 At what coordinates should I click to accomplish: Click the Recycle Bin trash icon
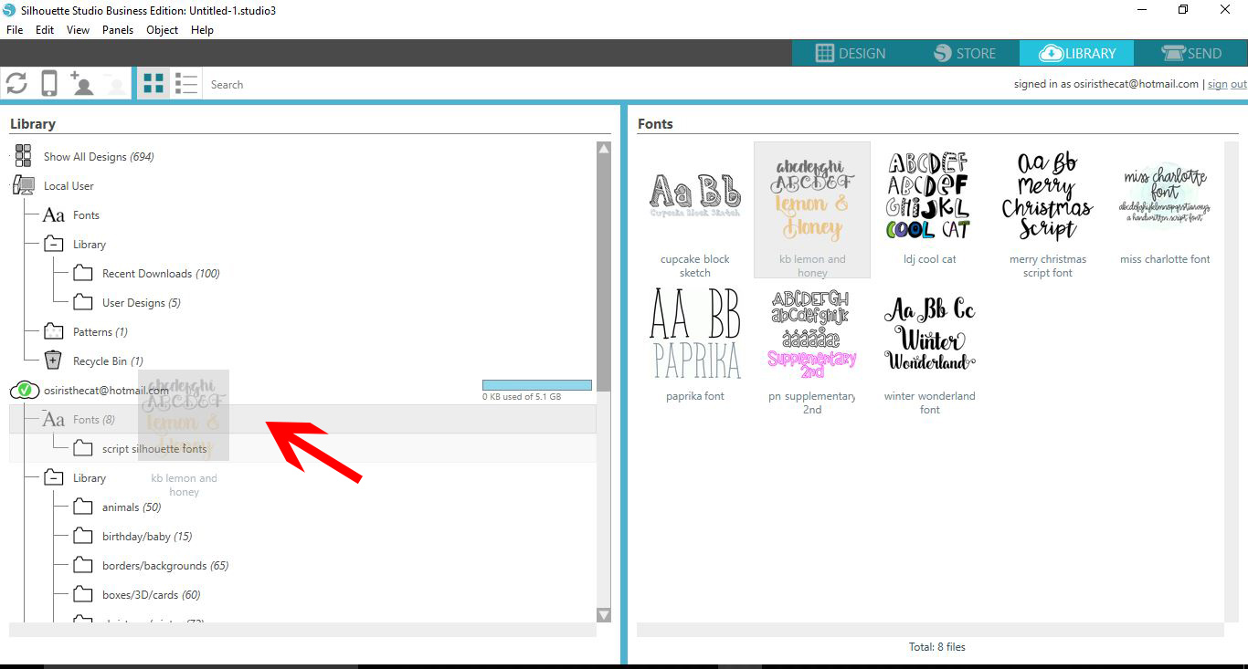[54, 361]
